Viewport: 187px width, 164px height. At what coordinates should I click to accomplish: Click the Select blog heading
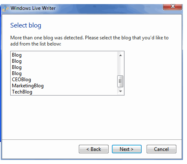click(x=26, y=25)
